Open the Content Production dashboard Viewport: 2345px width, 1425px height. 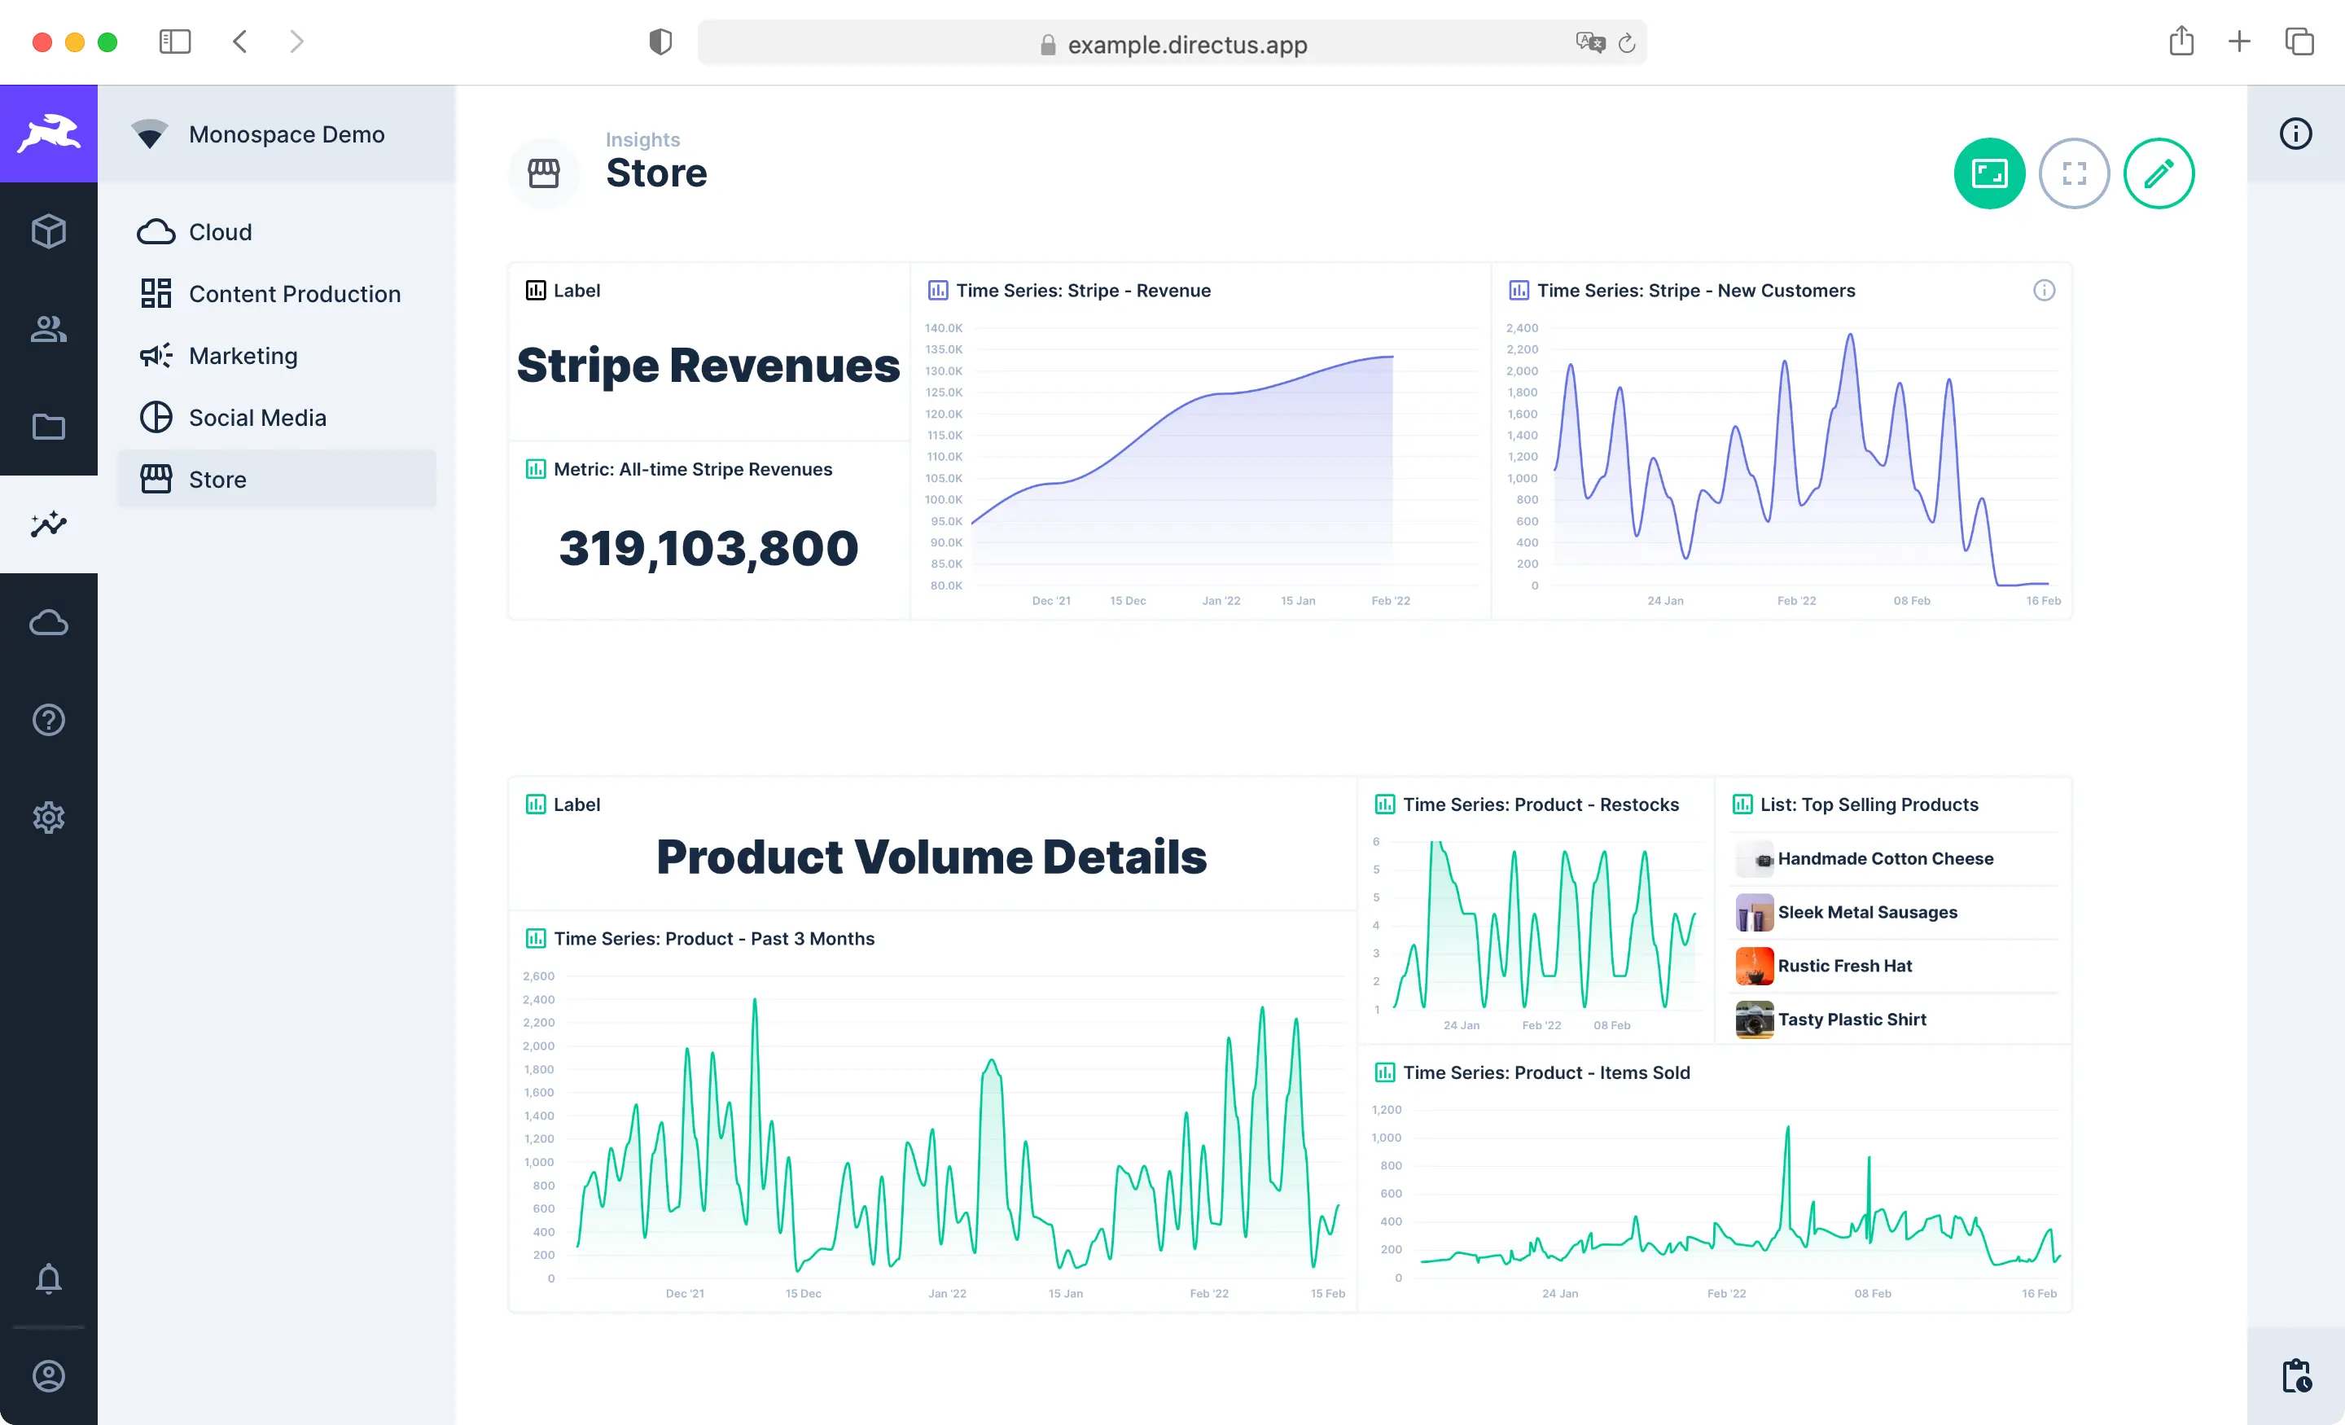[x=295, y=293]
